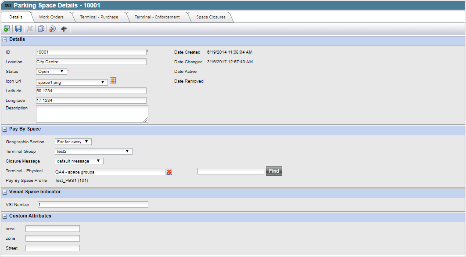Open the Terminal Group dropdown
This screenshot has height=257, width=466.
coord(93,152)
